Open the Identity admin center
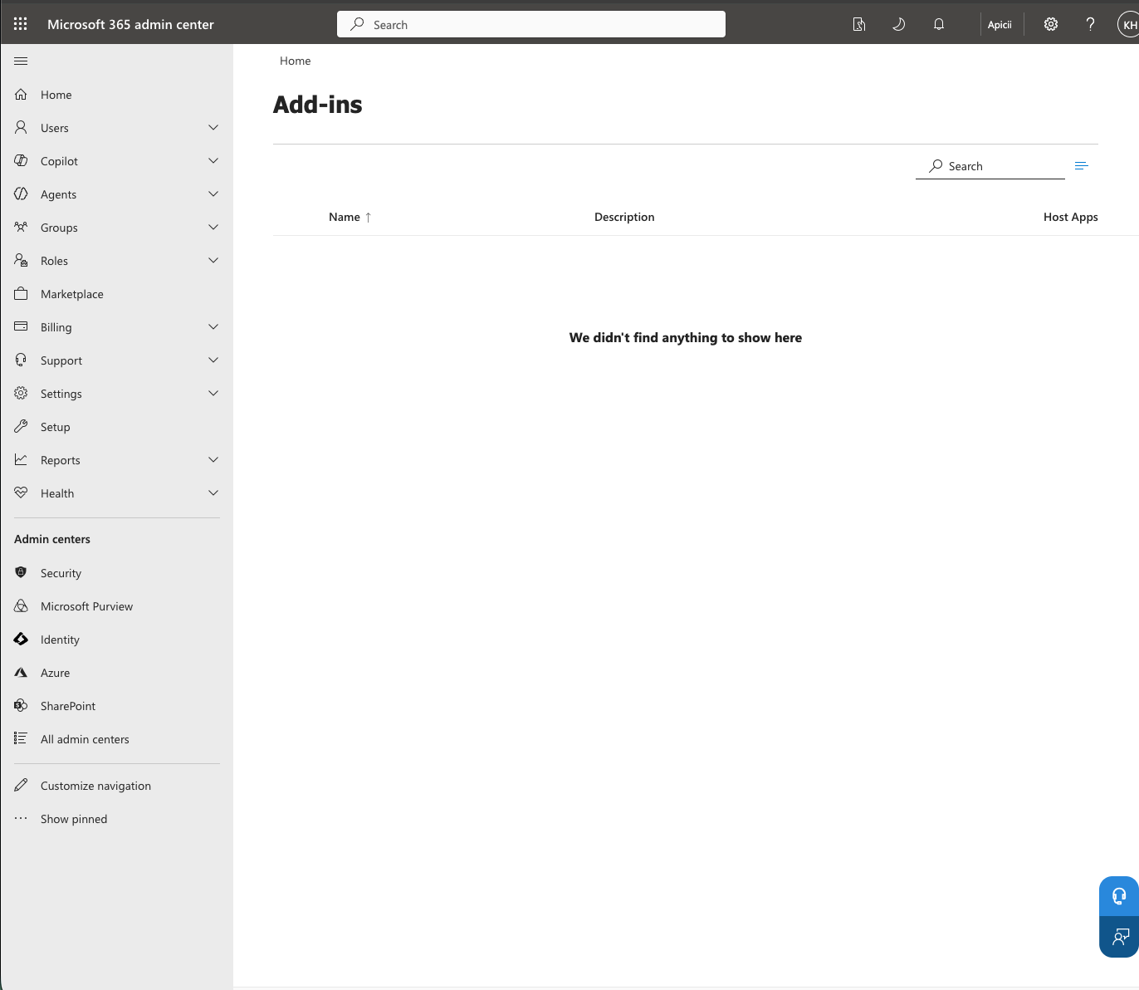Viewport: 1139px width, 990px height. pyautogui.click(x=116, y=640)
